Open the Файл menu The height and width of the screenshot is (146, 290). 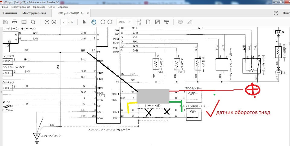(x=5, y=7)
